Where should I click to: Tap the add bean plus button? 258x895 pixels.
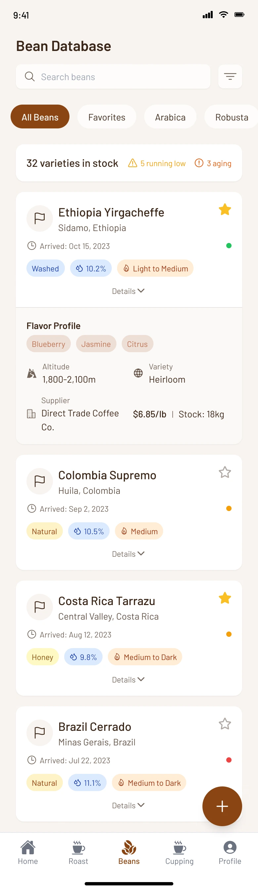pos(222,806)
